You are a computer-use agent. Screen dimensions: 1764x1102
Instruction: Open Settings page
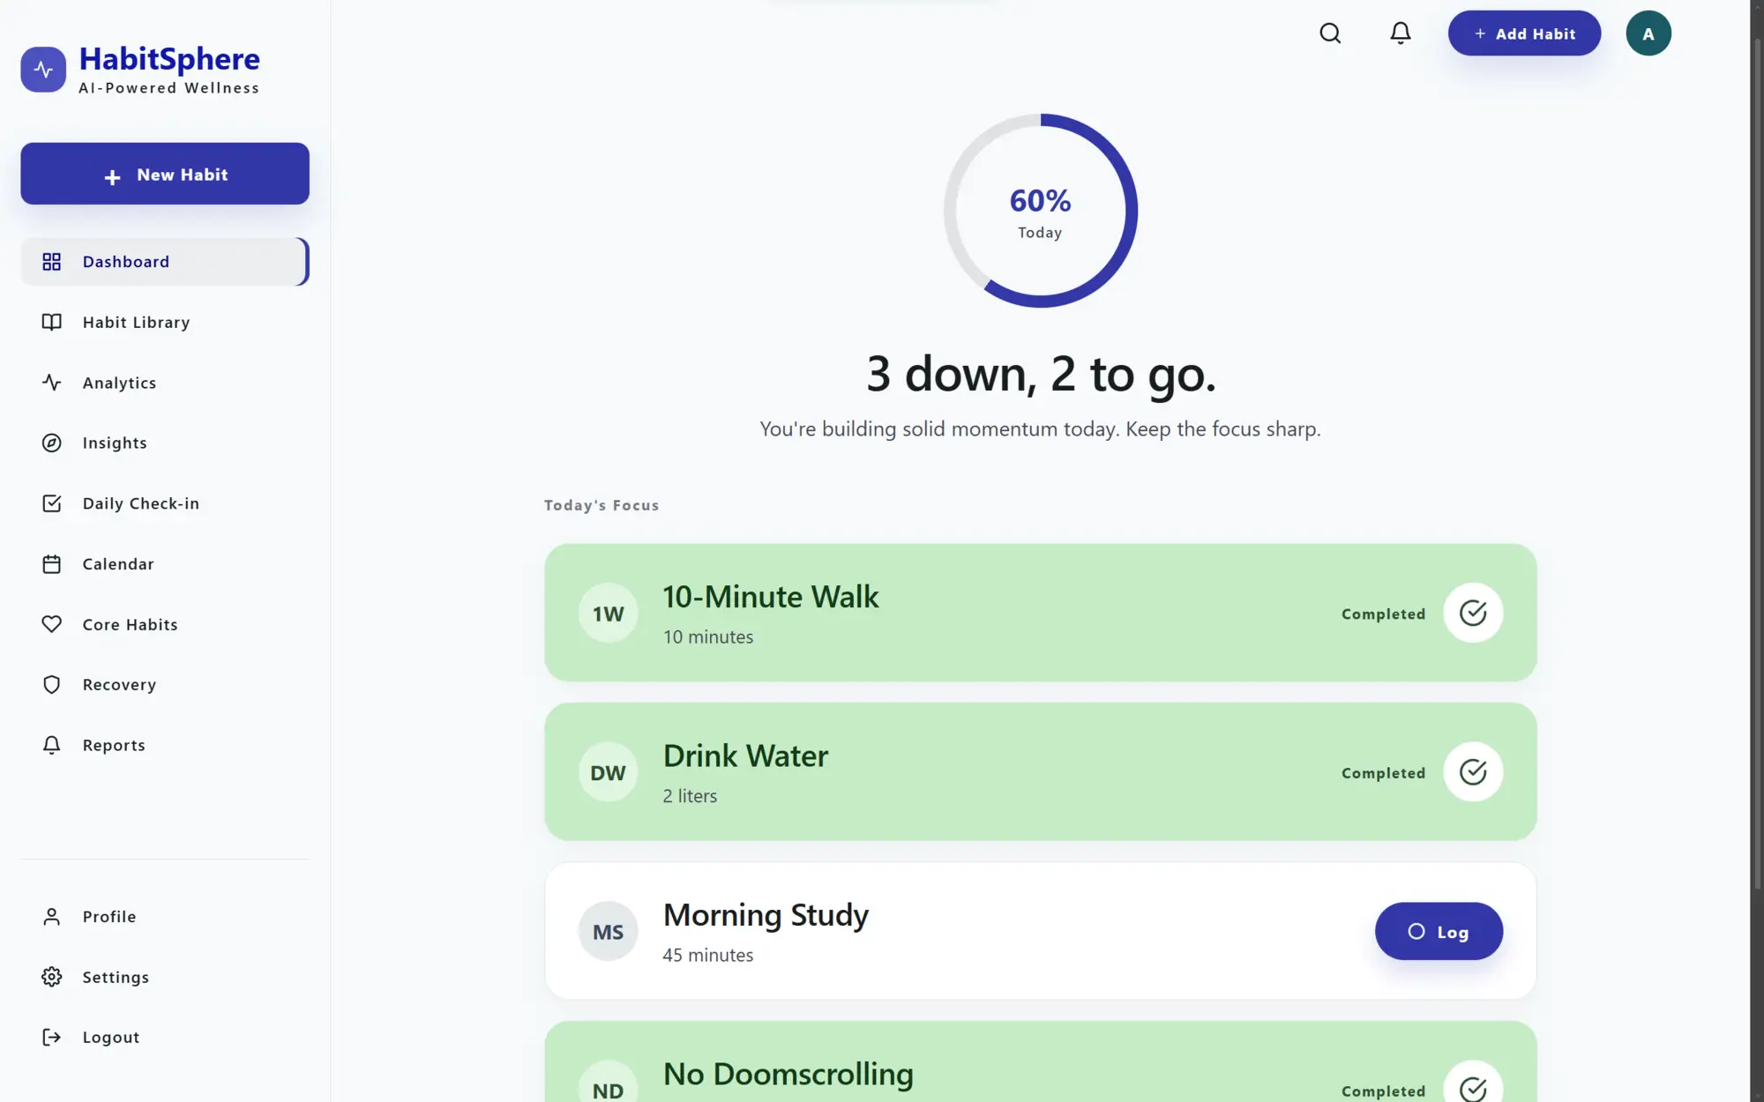point(165,977)
